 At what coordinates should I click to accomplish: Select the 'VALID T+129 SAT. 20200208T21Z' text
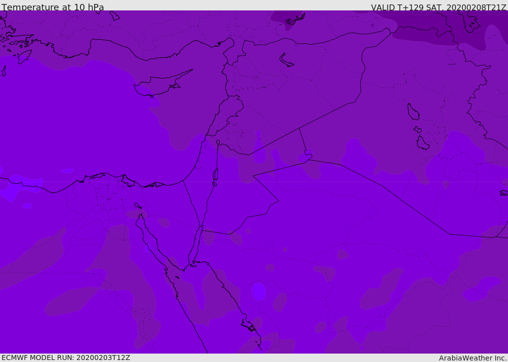[439, 7]
